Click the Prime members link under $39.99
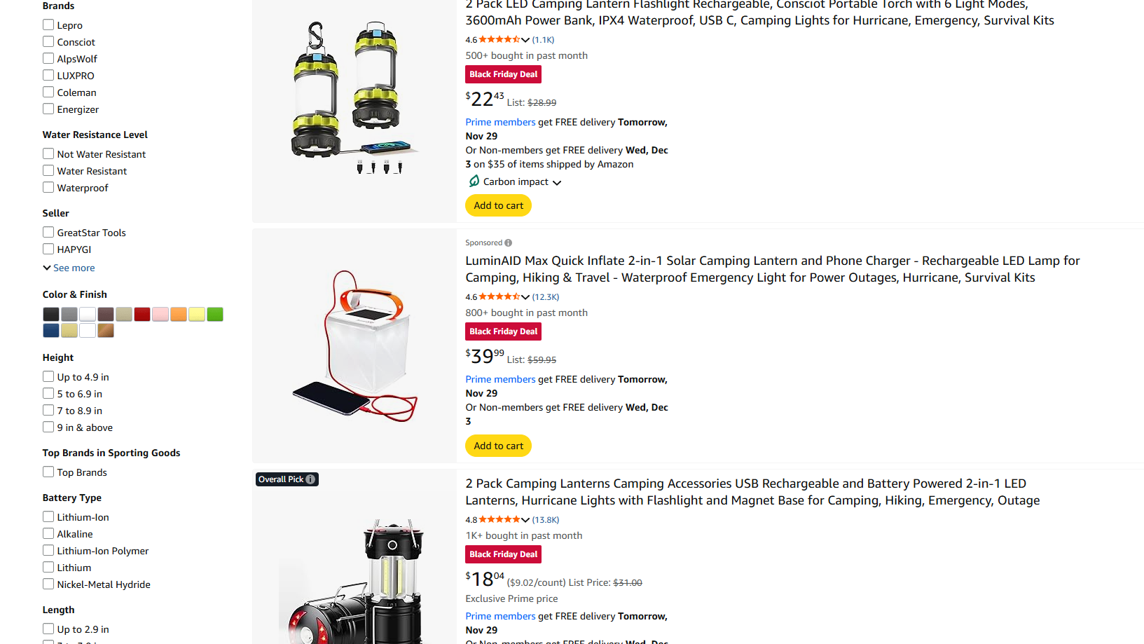Image resolution: width=1144 pixels, height=644 pixels. (500, 379)
